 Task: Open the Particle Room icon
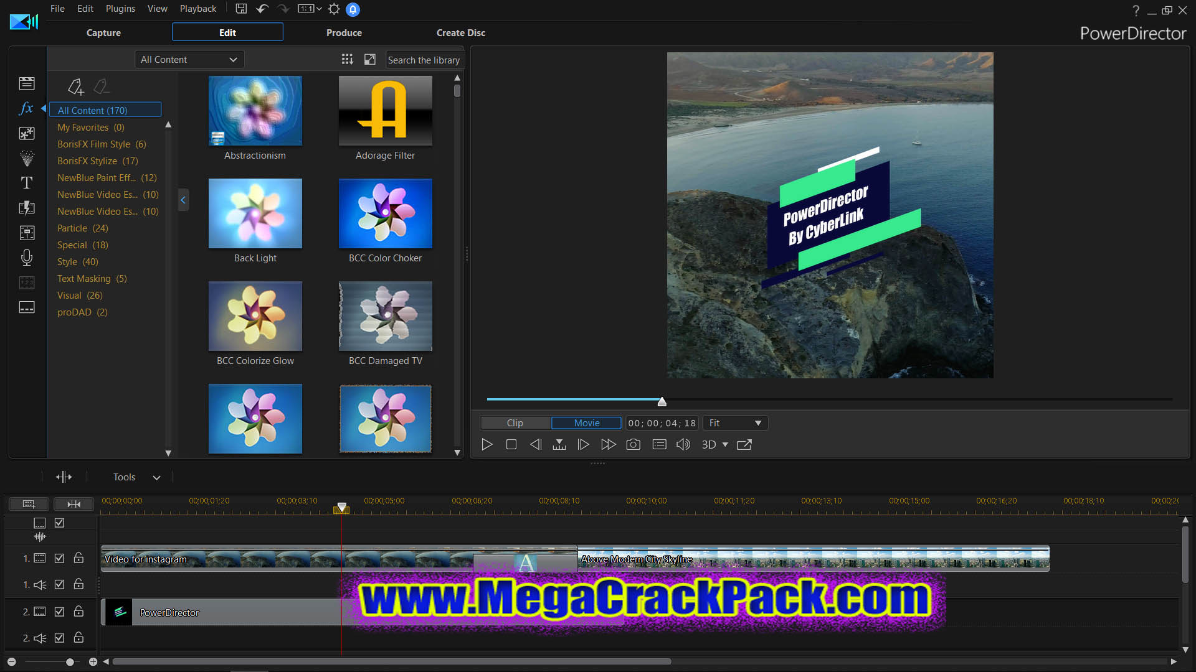coord(27,158)
